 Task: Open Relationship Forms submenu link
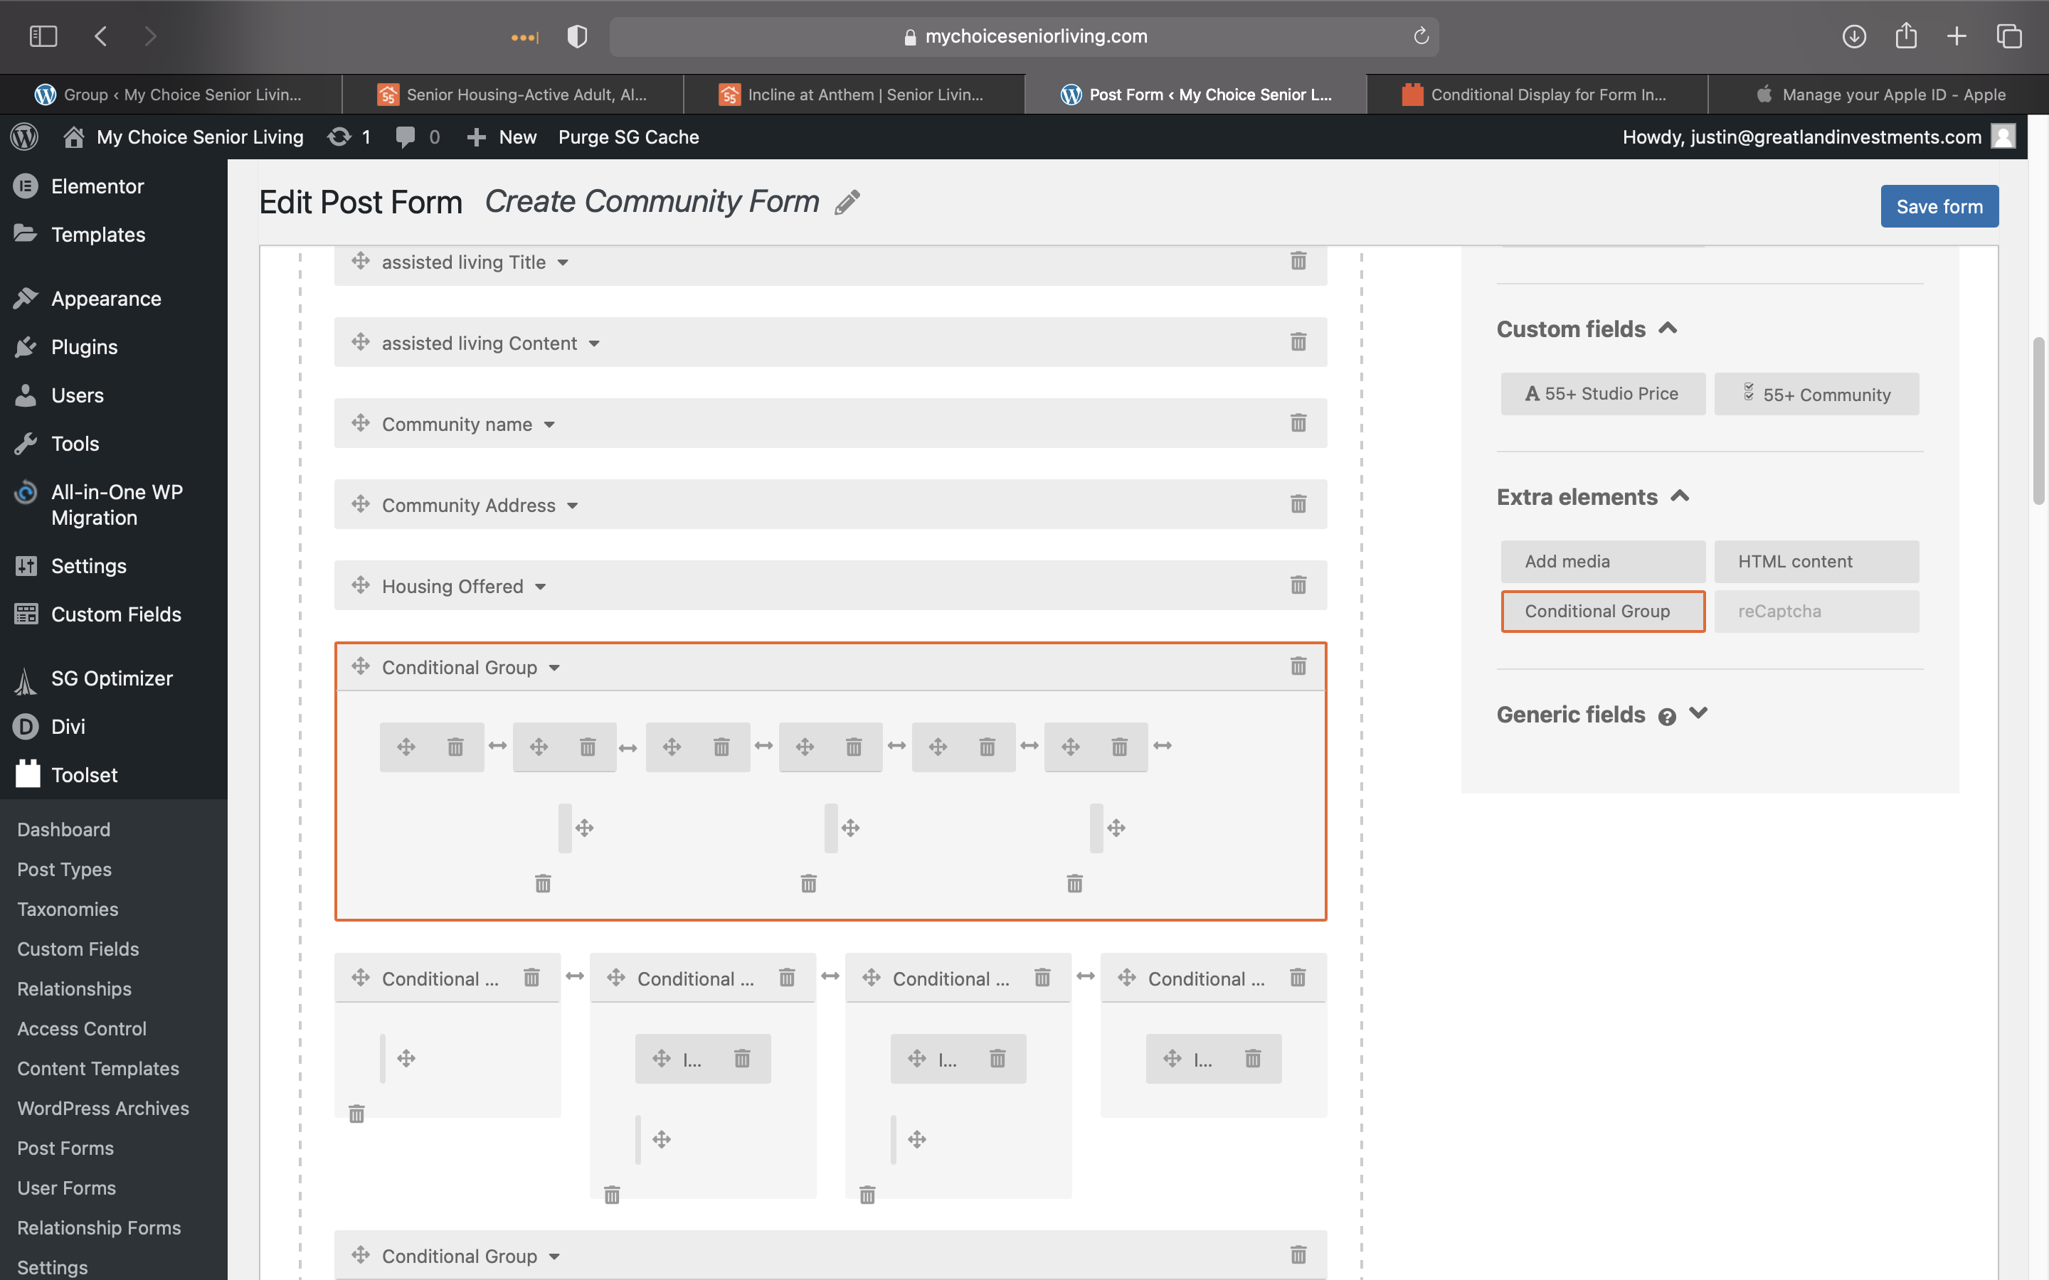[99, 1227]
